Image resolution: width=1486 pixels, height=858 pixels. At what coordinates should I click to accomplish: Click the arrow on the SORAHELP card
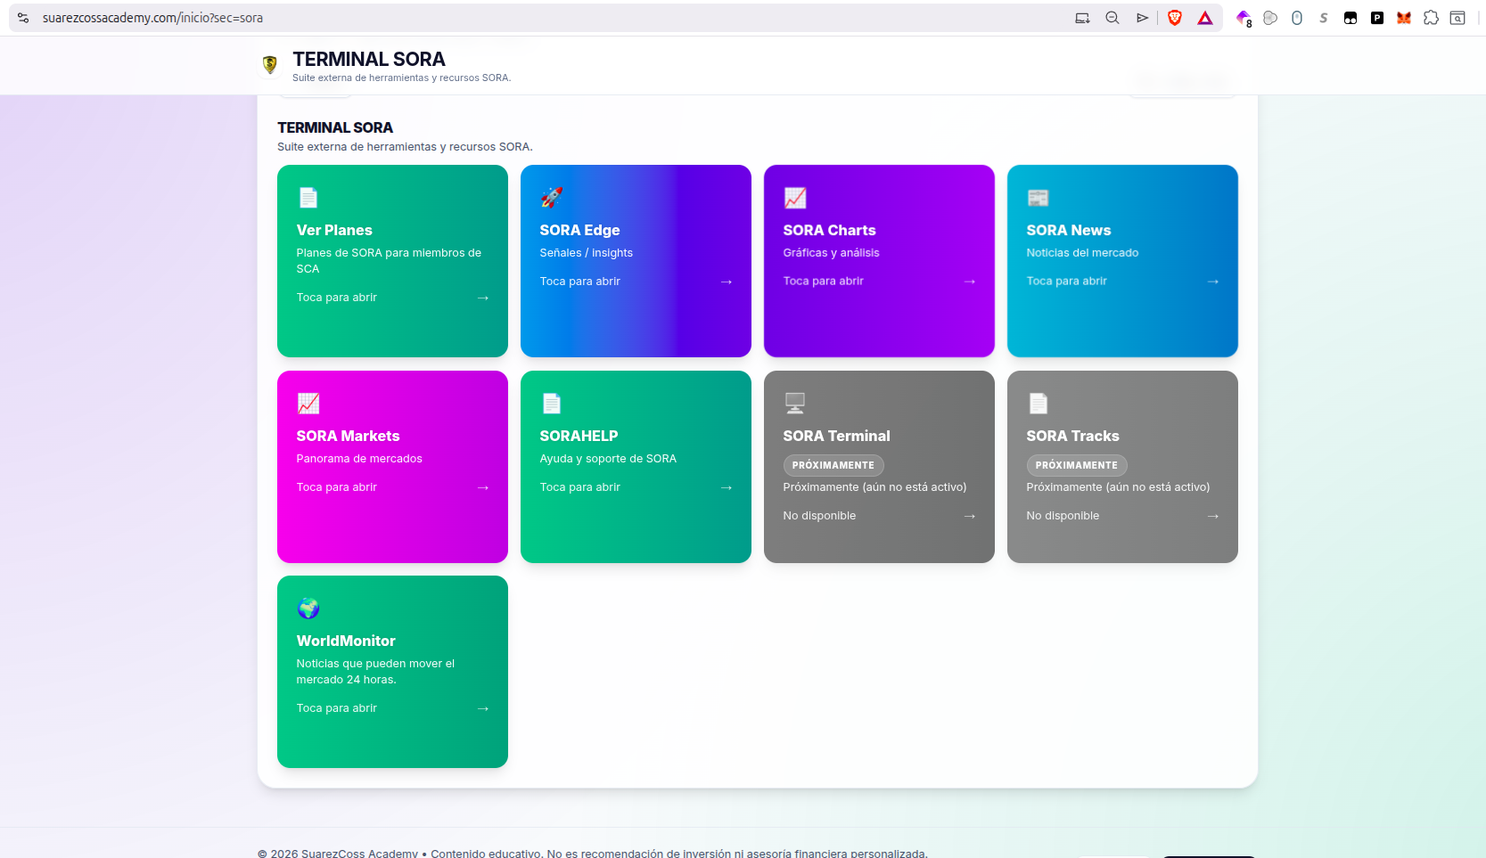pyautogui.click(x=726, y=487)
